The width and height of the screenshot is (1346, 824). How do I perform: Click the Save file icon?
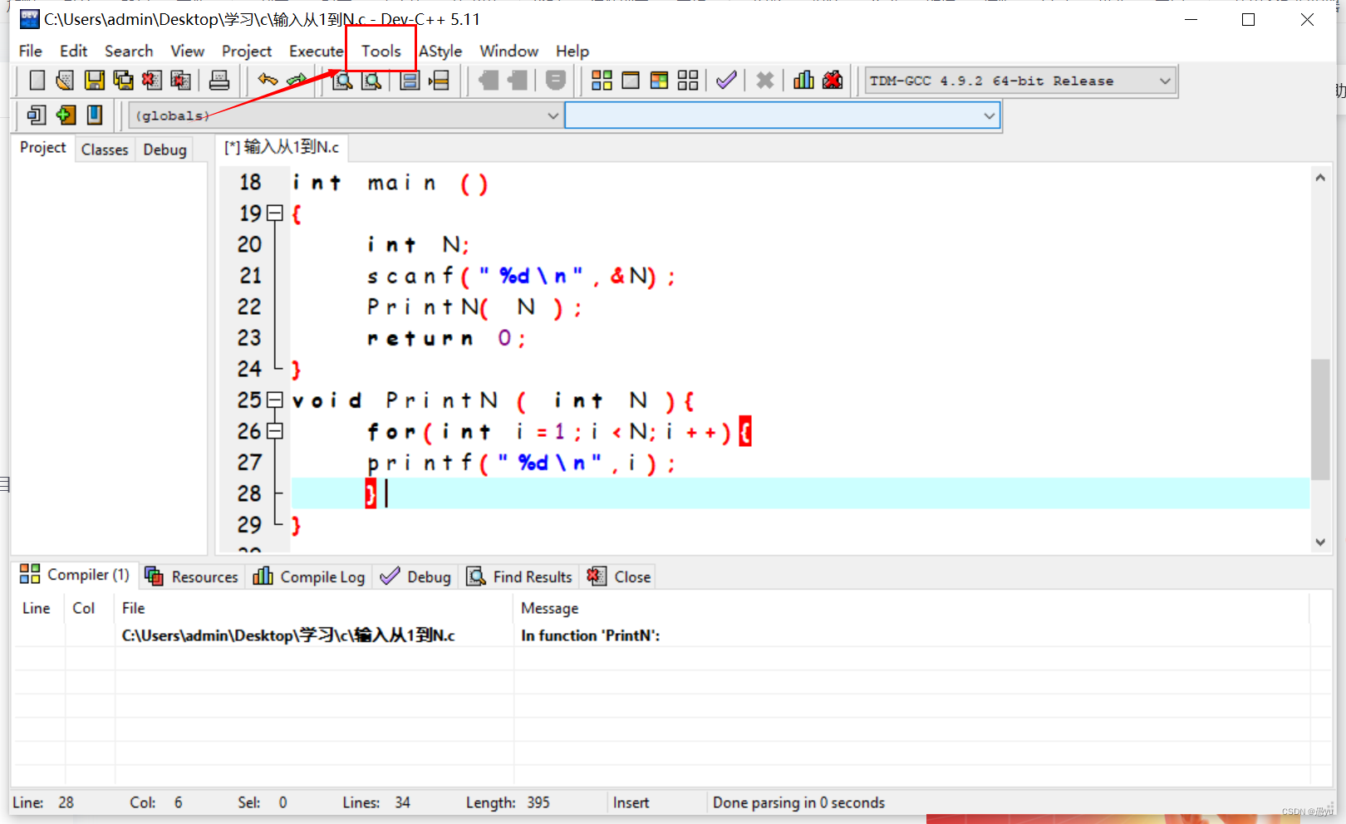pyautogui.click(x=95, y=80)
